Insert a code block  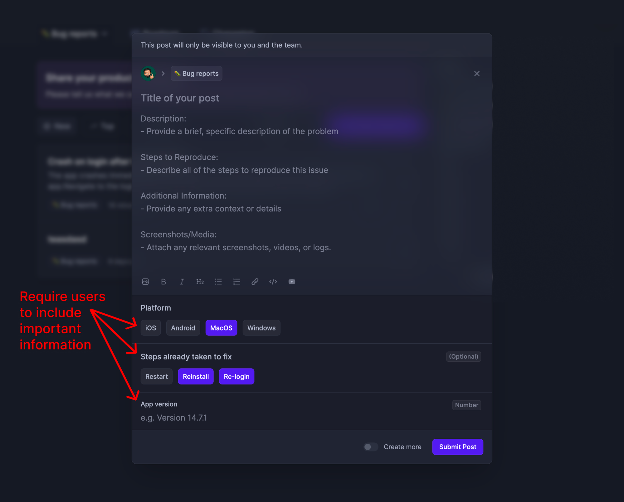(273, 282)
